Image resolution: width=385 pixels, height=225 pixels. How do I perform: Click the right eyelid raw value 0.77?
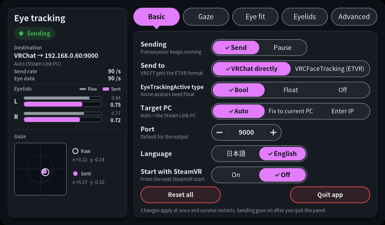click(116, 113)
